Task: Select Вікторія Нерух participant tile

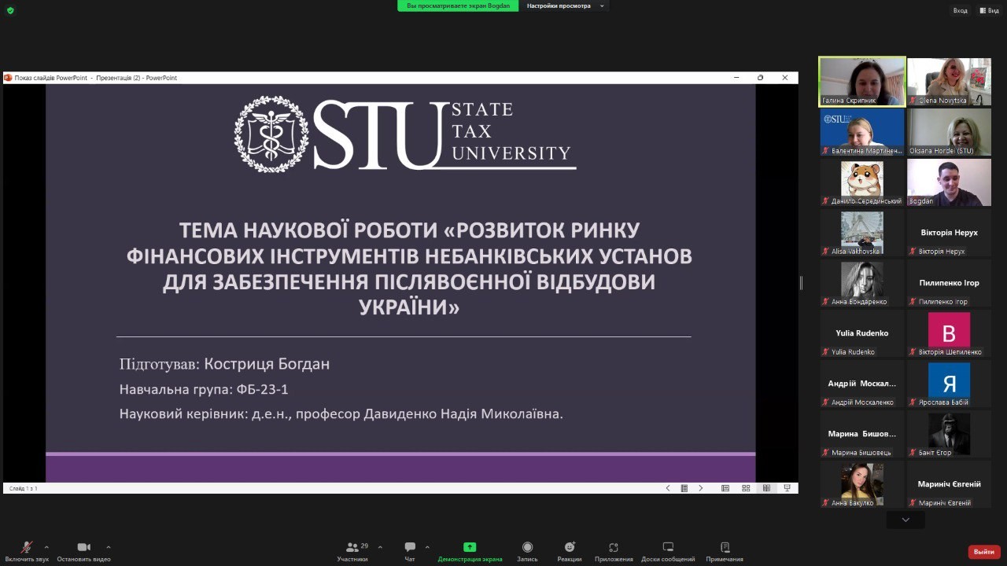Action: (949, 233)
